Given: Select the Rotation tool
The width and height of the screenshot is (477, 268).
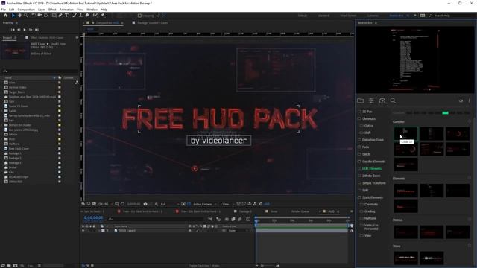Looking at the screenshot, I should pyautogui.click(x=33, y=15).
